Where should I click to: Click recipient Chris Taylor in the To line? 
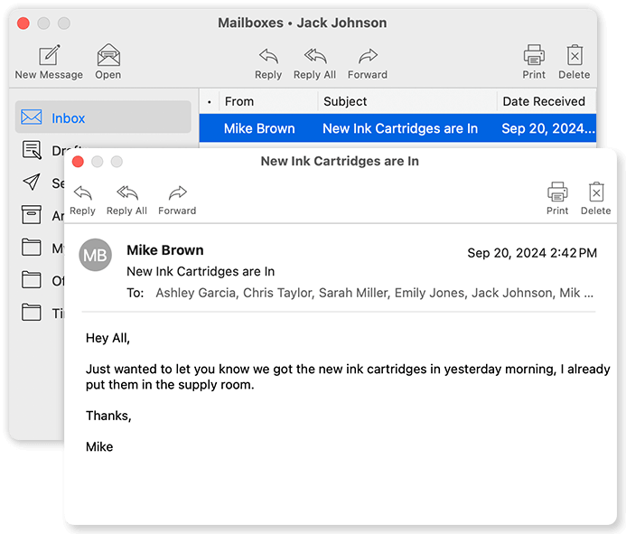click(277, 293)
